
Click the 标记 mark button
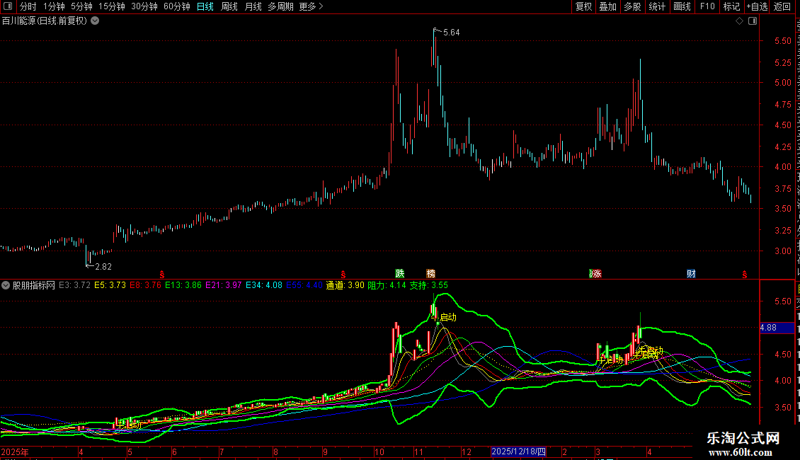[x=731, y=6]
